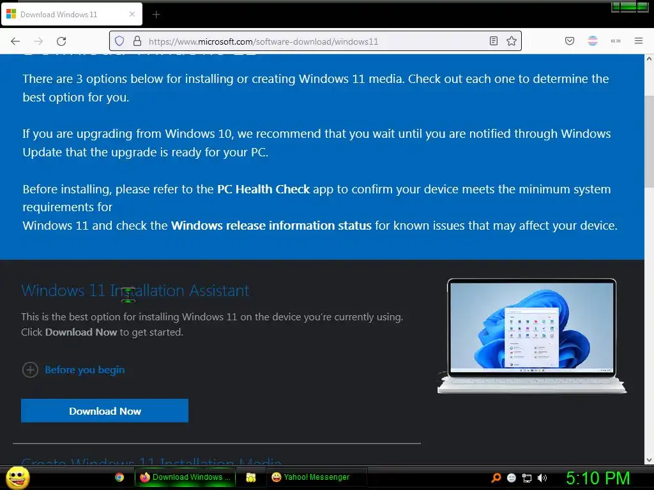Reload the current page
This screenshot has height=490, width=654.
(x=61, y=41)
